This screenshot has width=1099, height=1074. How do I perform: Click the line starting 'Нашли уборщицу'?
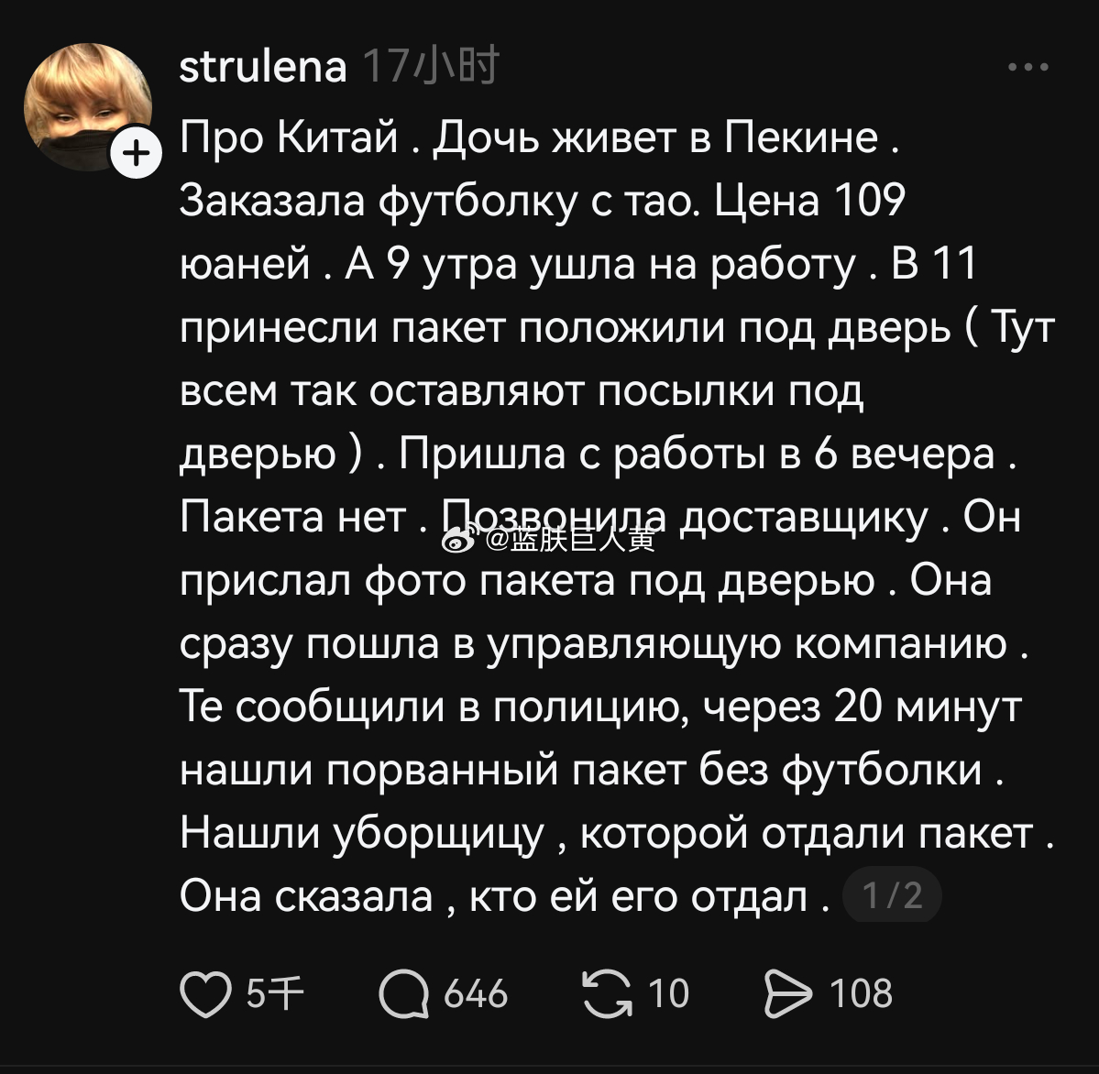coord(614,833)
